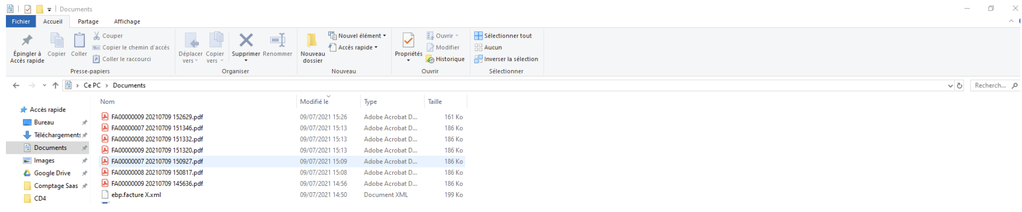Screen dimensions: 1022x212
Task: Switch to the Affichage ribbon tab
Action: (127, 21)
